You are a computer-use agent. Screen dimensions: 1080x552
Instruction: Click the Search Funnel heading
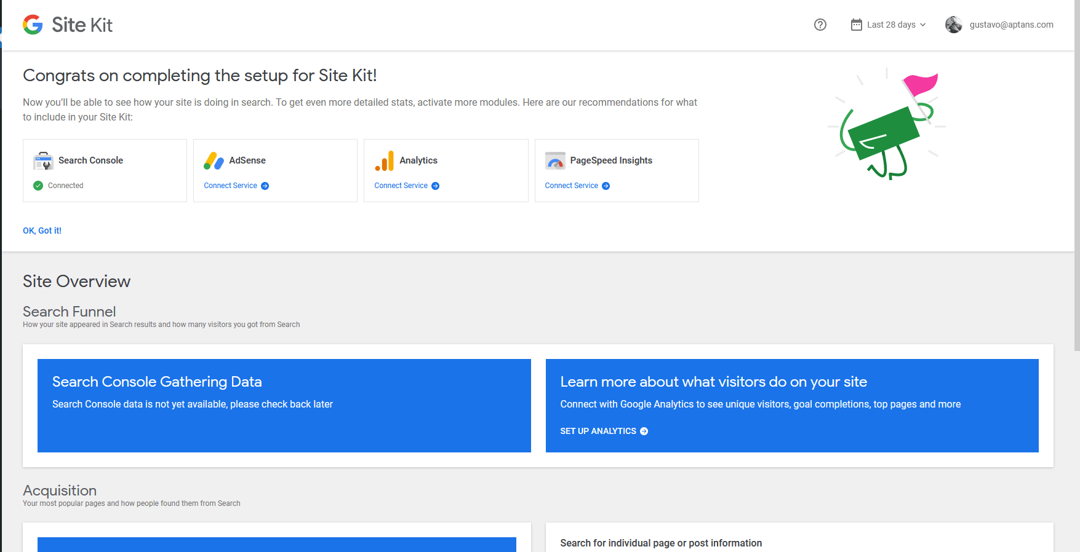click(x=69, y=312)
